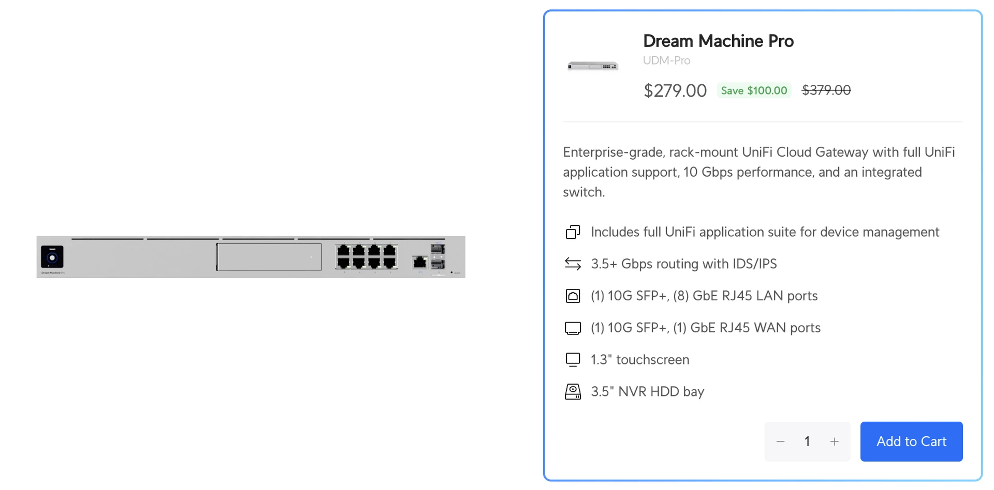Screen dimensions: 994x490
Task: Click the 3.5" NVR HDD bay feature row
Action: click(x=648, y=391)
